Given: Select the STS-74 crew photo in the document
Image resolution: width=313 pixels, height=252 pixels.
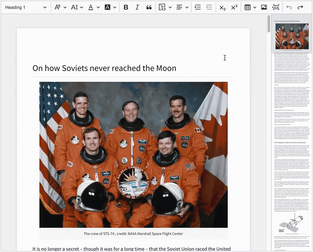Looking at the screenshot, I should point(133,155).
